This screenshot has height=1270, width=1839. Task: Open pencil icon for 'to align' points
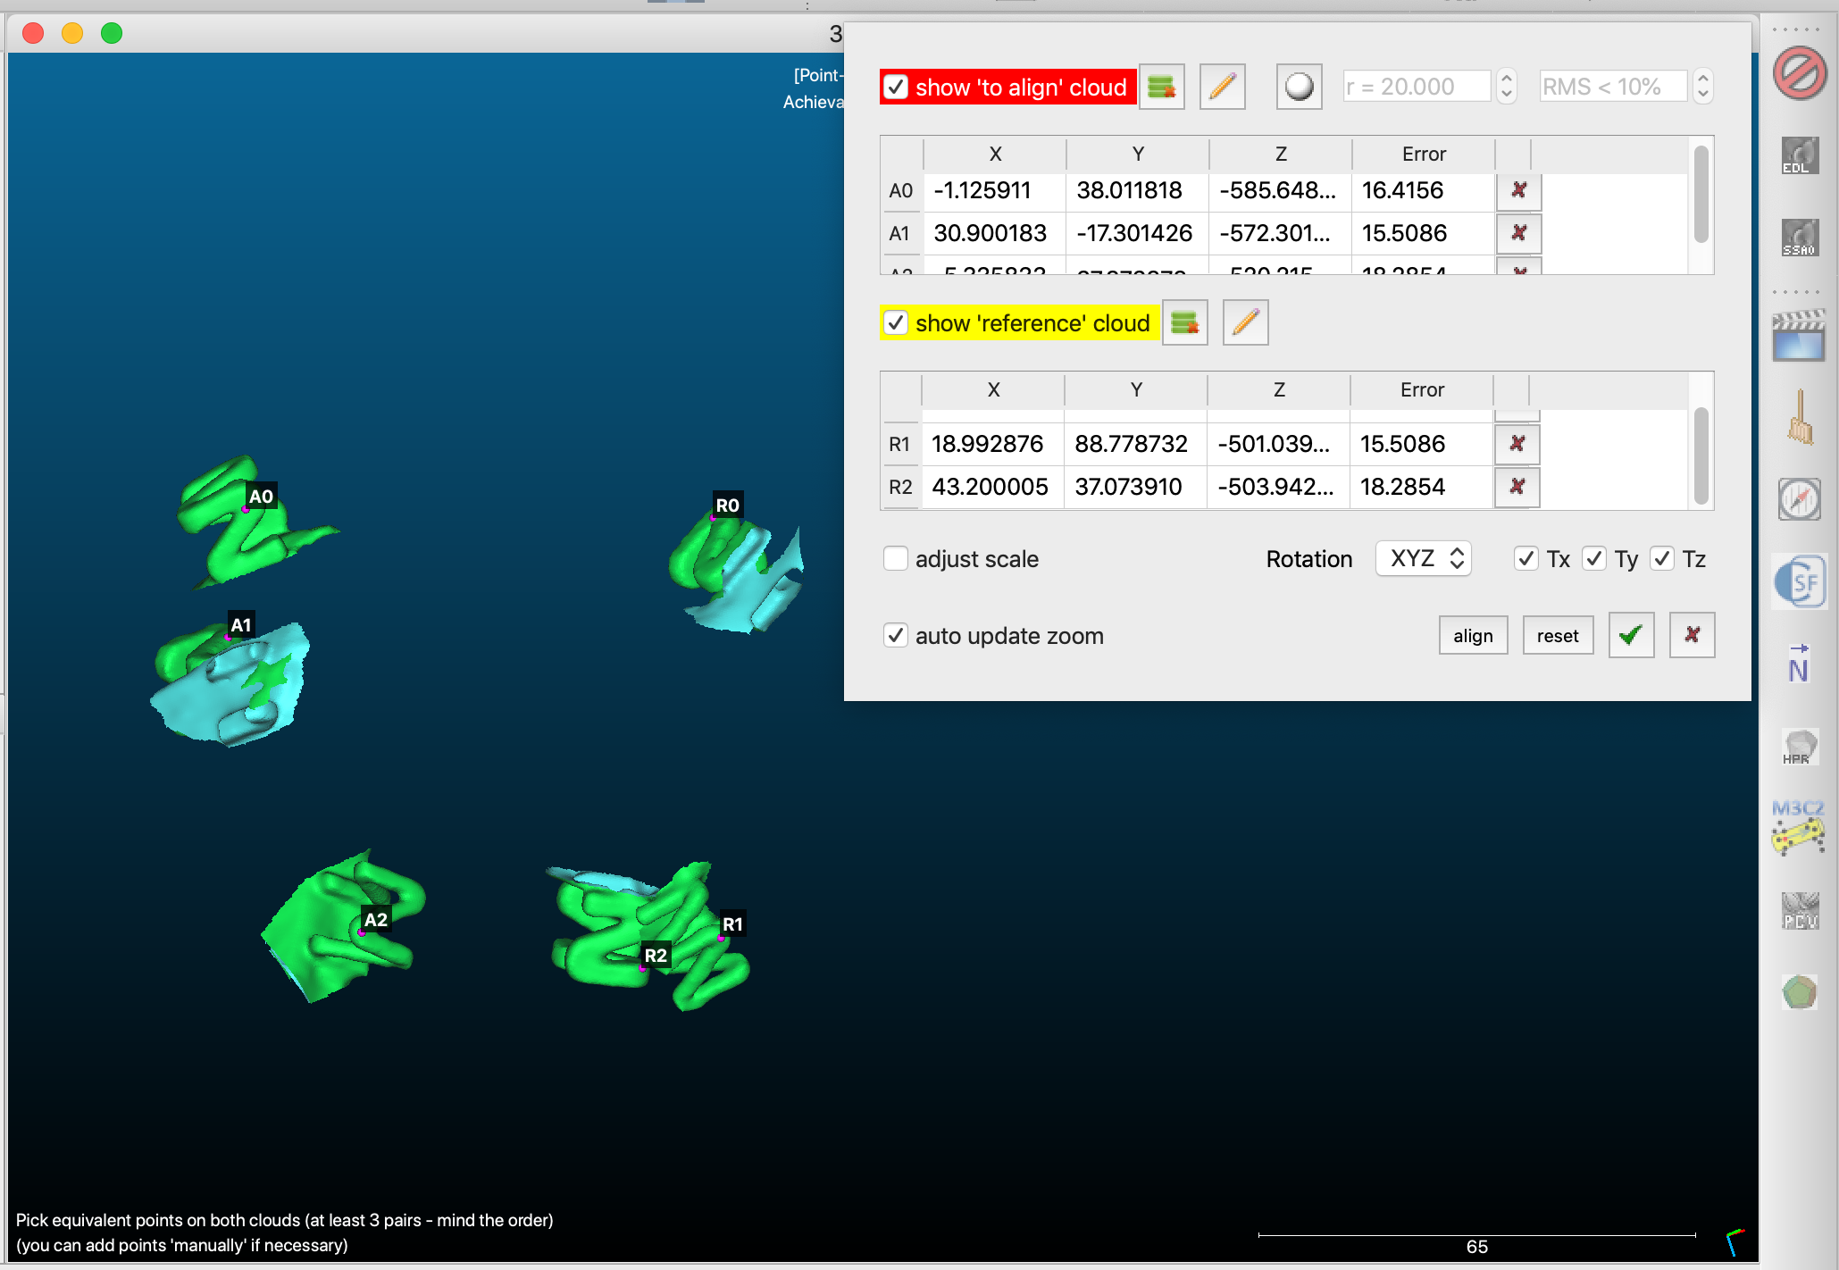1223,88
